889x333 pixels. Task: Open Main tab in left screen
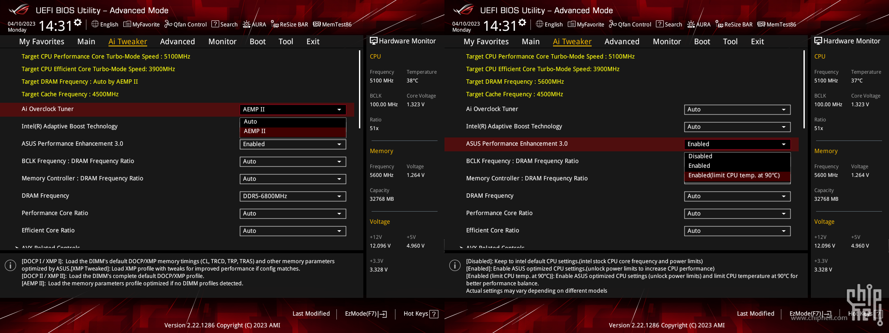86,42
